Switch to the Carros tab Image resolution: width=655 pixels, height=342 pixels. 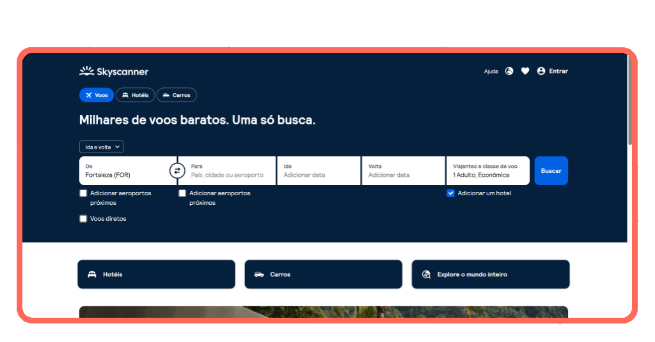177,95
